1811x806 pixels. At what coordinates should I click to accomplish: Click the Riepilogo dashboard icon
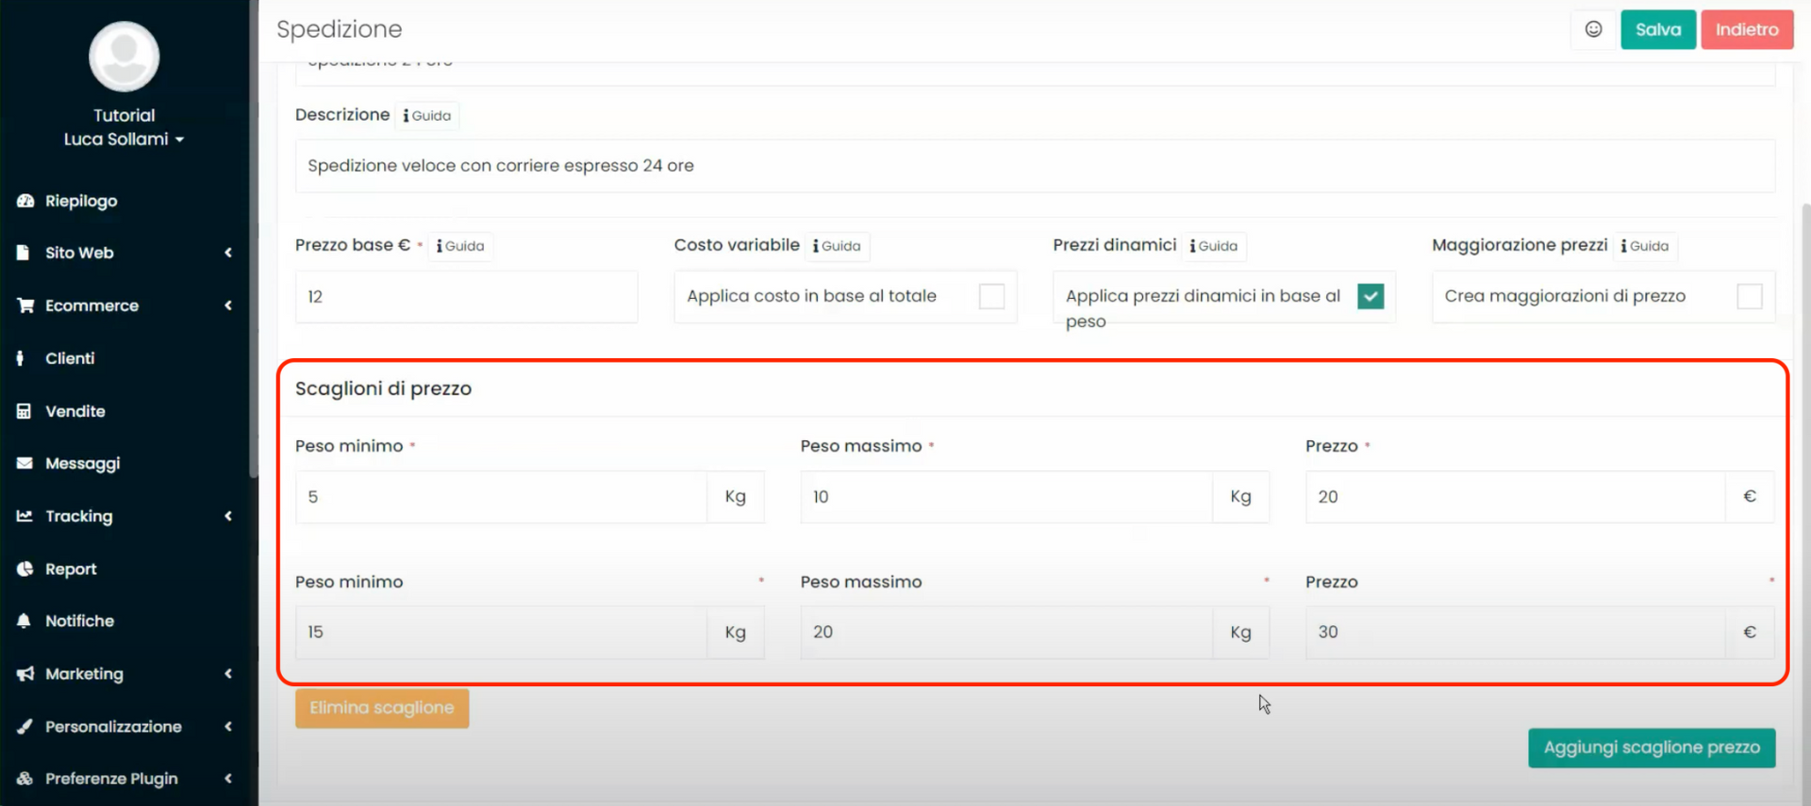coord(25,201)
